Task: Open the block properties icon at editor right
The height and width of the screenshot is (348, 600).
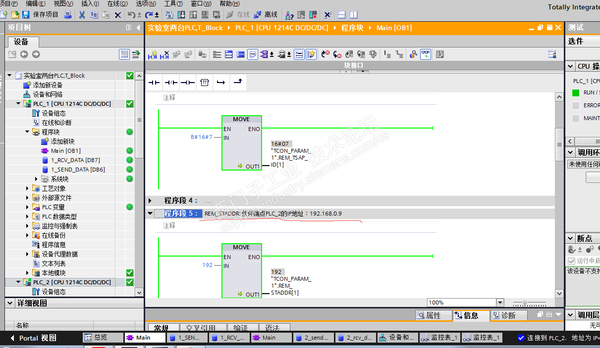Action: pos(552,54)
